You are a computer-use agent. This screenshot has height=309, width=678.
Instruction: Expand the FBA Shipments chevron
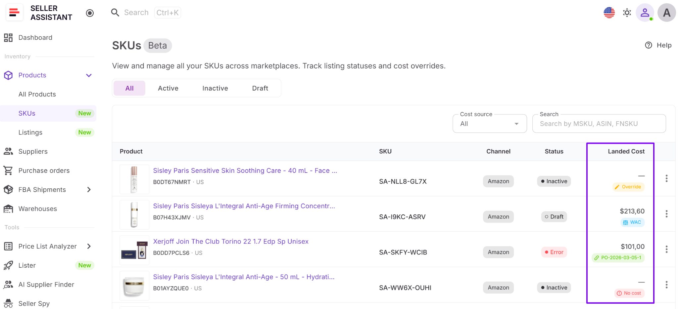click(x=89, y=190)
